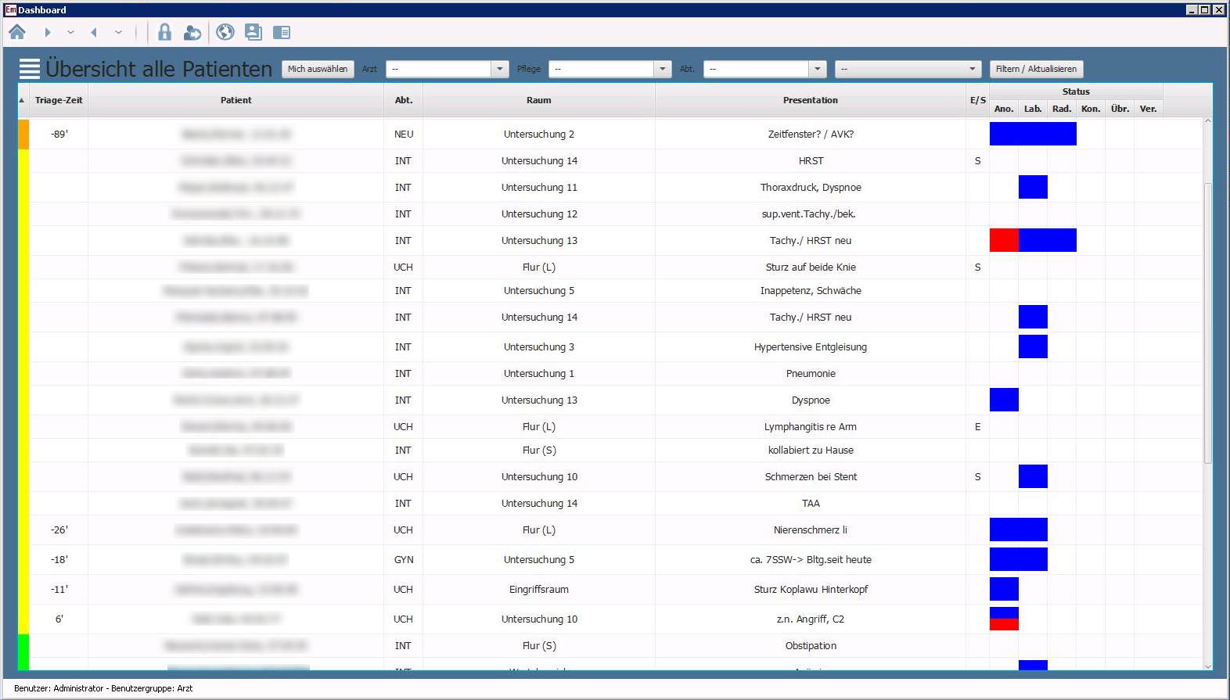The width and height of the screenshot is (1230, 700).
Task: Go to the Home dashboard icon
Action: pos(17,32)
